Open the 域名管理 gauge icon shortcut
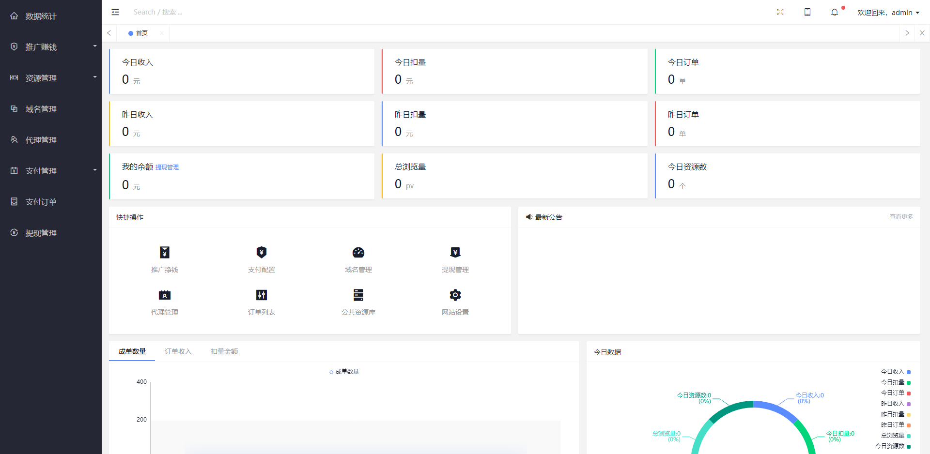 pos(358,253)
